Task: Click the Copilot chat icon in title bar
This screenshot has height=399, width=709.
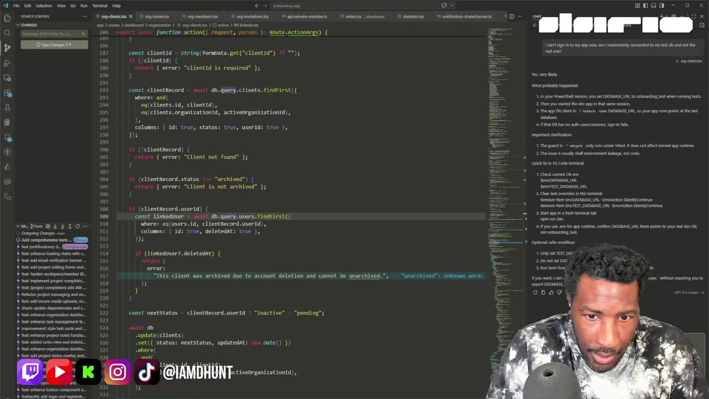Action: coord(444,6)
